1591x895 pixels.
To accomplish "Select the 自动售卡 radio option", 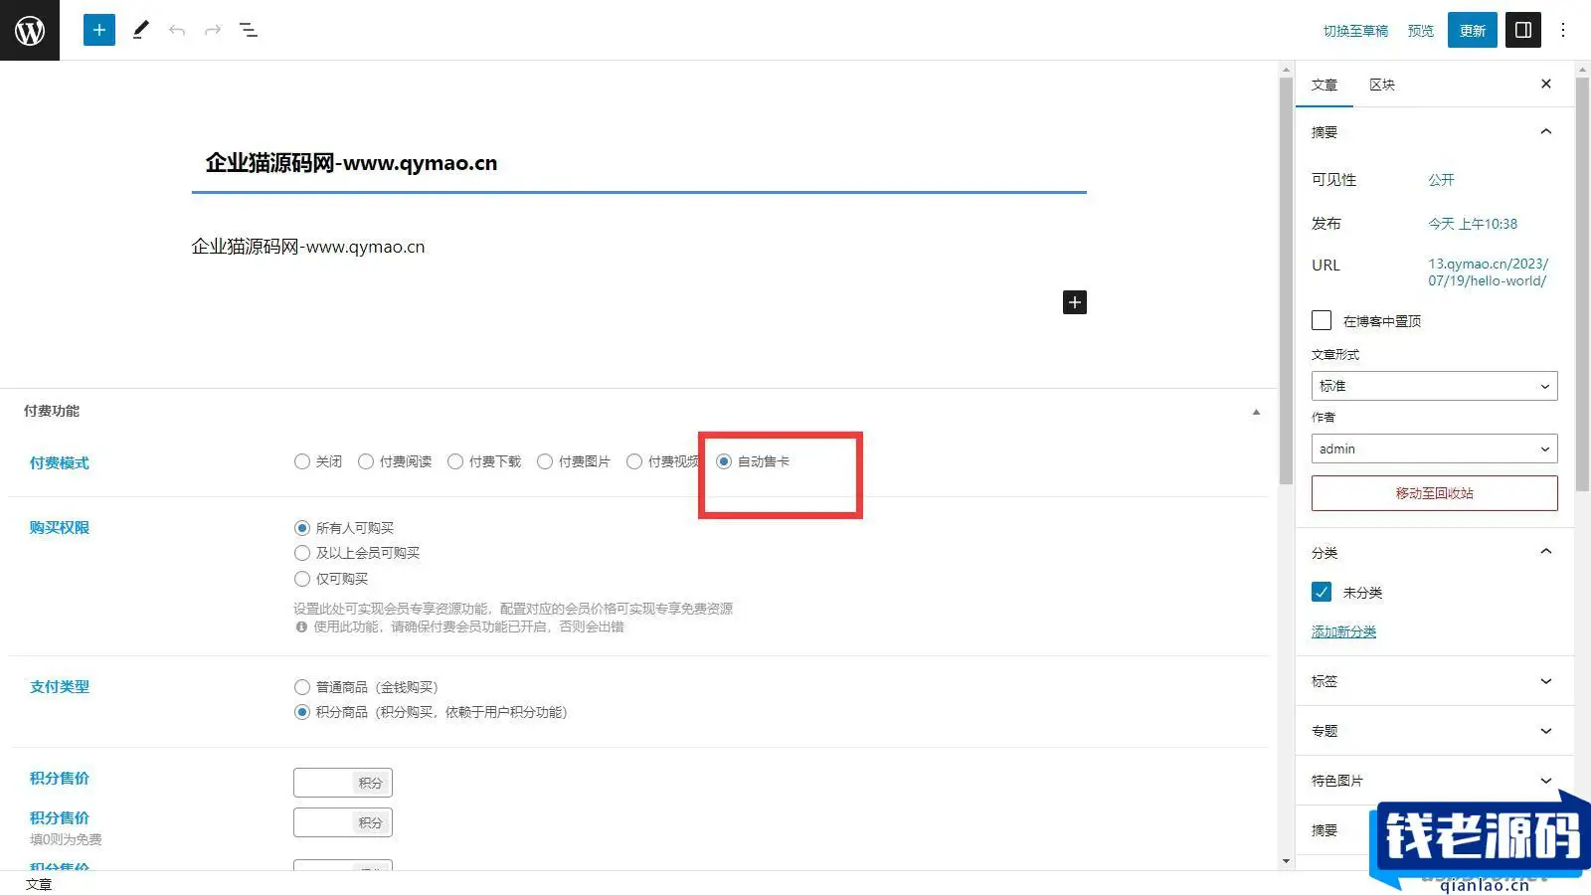I will [724, 461].
